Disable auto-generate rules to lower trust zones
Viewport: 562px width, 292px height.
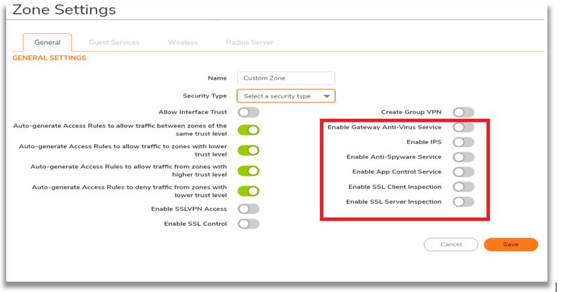(x=248, y=150)
